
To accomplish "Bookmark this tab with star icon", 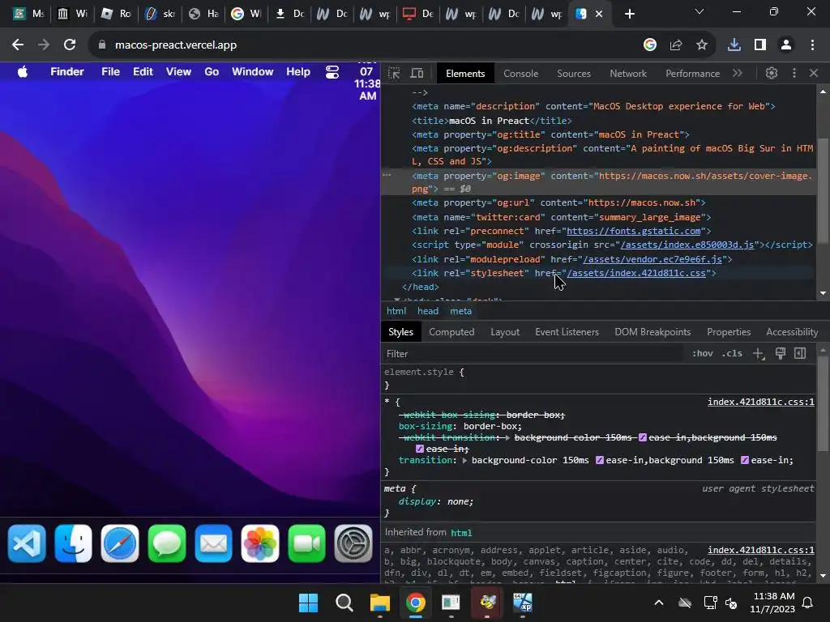I will coord(702,45).
